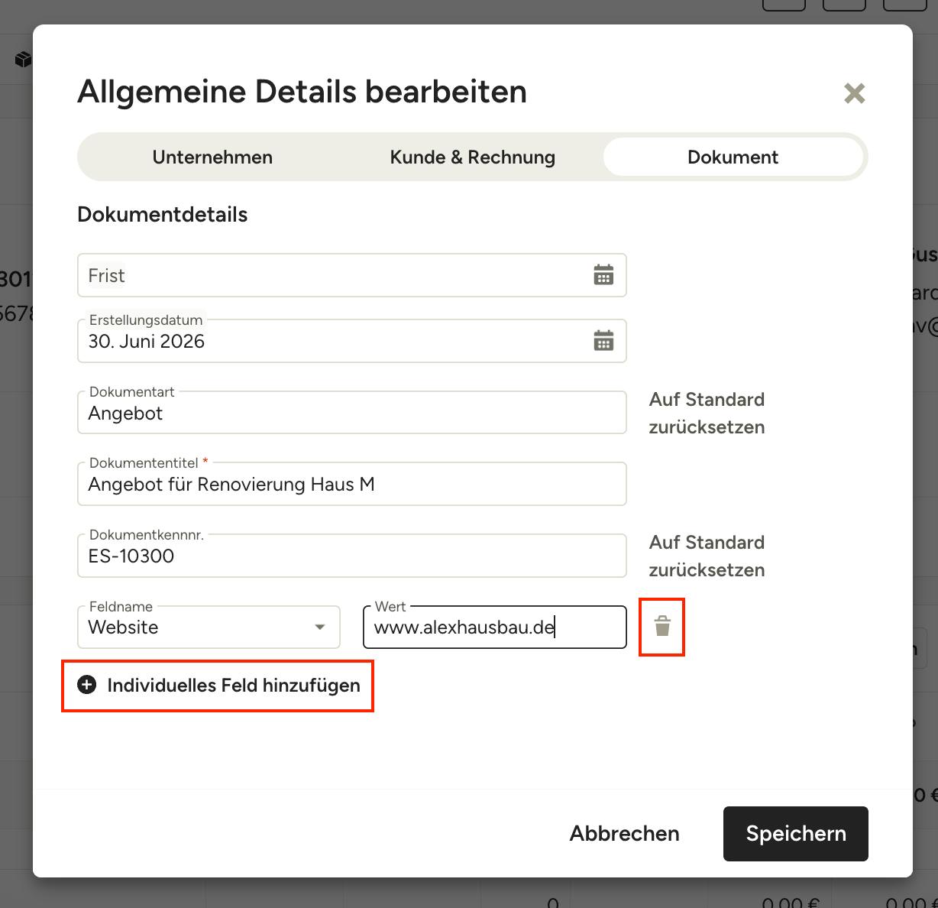Viewport: 938px width, 908px height.
Task: Switch to the Kunde & Rechnung tab
Action: 473,157
